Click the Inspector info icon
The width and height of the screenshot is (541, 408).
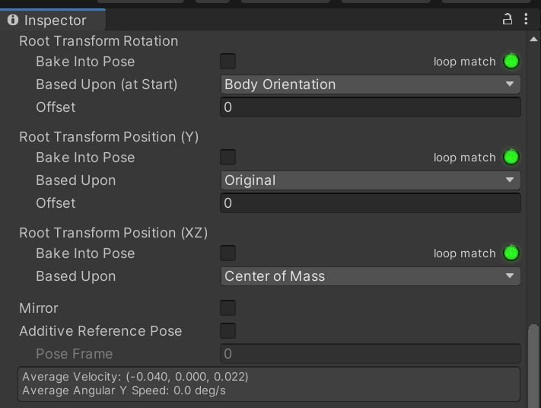pos(13,20)
